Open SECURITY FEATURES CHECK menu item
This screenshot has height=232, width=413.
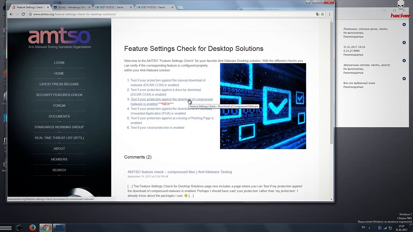[59, 95]
